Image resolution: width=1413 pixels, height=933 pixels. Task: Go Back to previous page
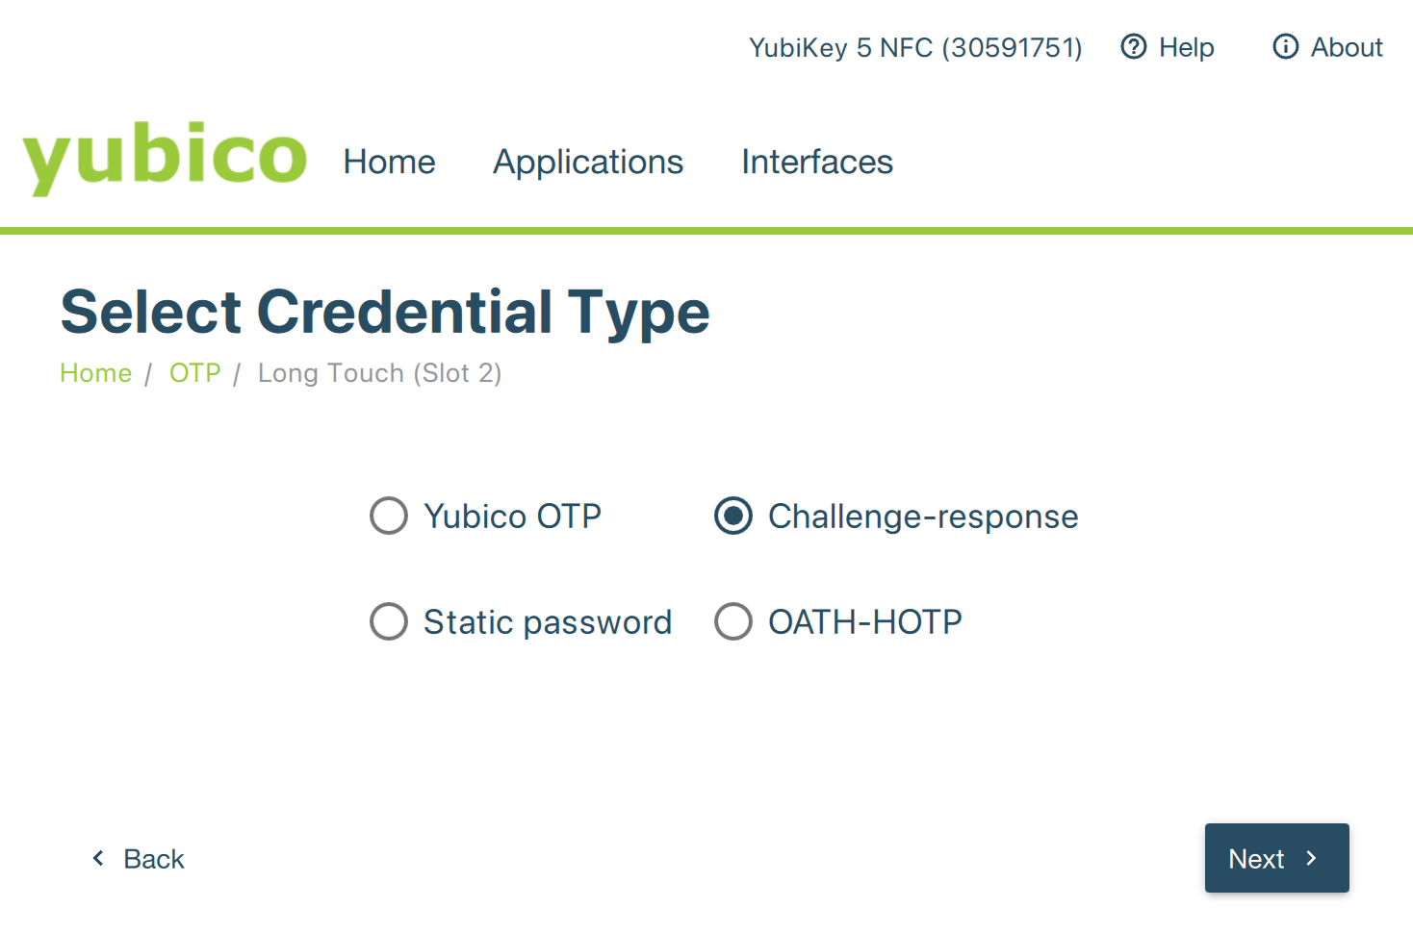pos(153,859)
